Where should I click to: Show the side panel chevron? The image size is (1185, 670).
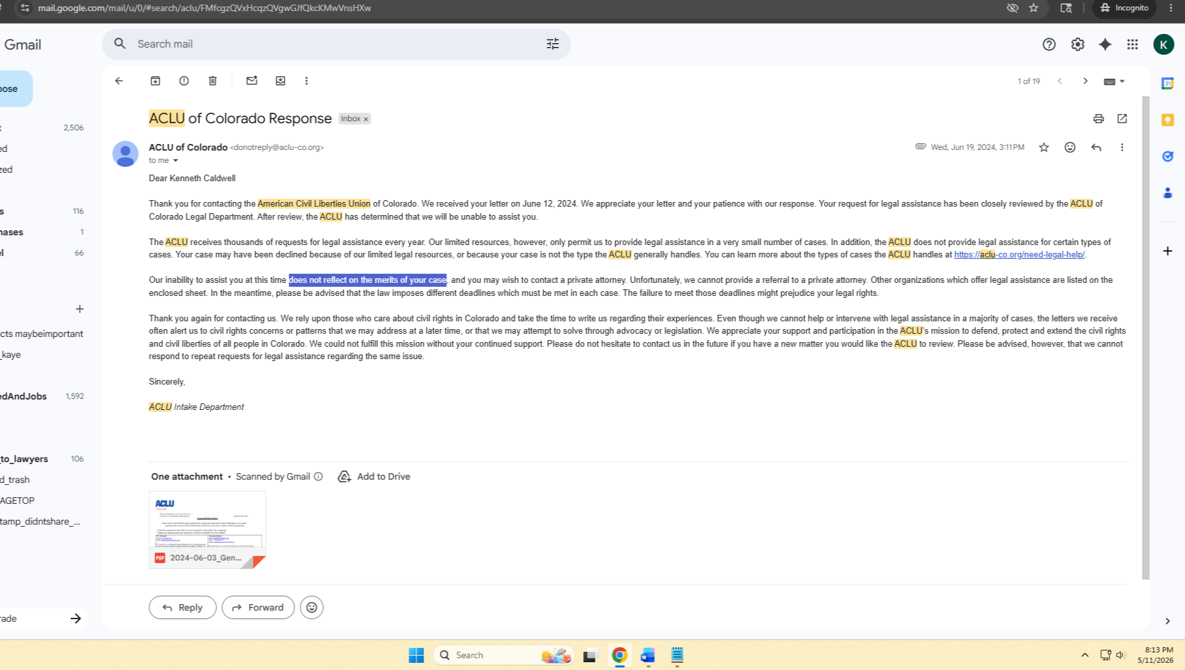tap(1167, 621)
